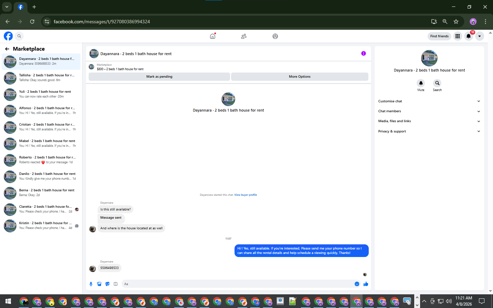
Task: Click the install app icon in address bar
Action: point(434,22)
